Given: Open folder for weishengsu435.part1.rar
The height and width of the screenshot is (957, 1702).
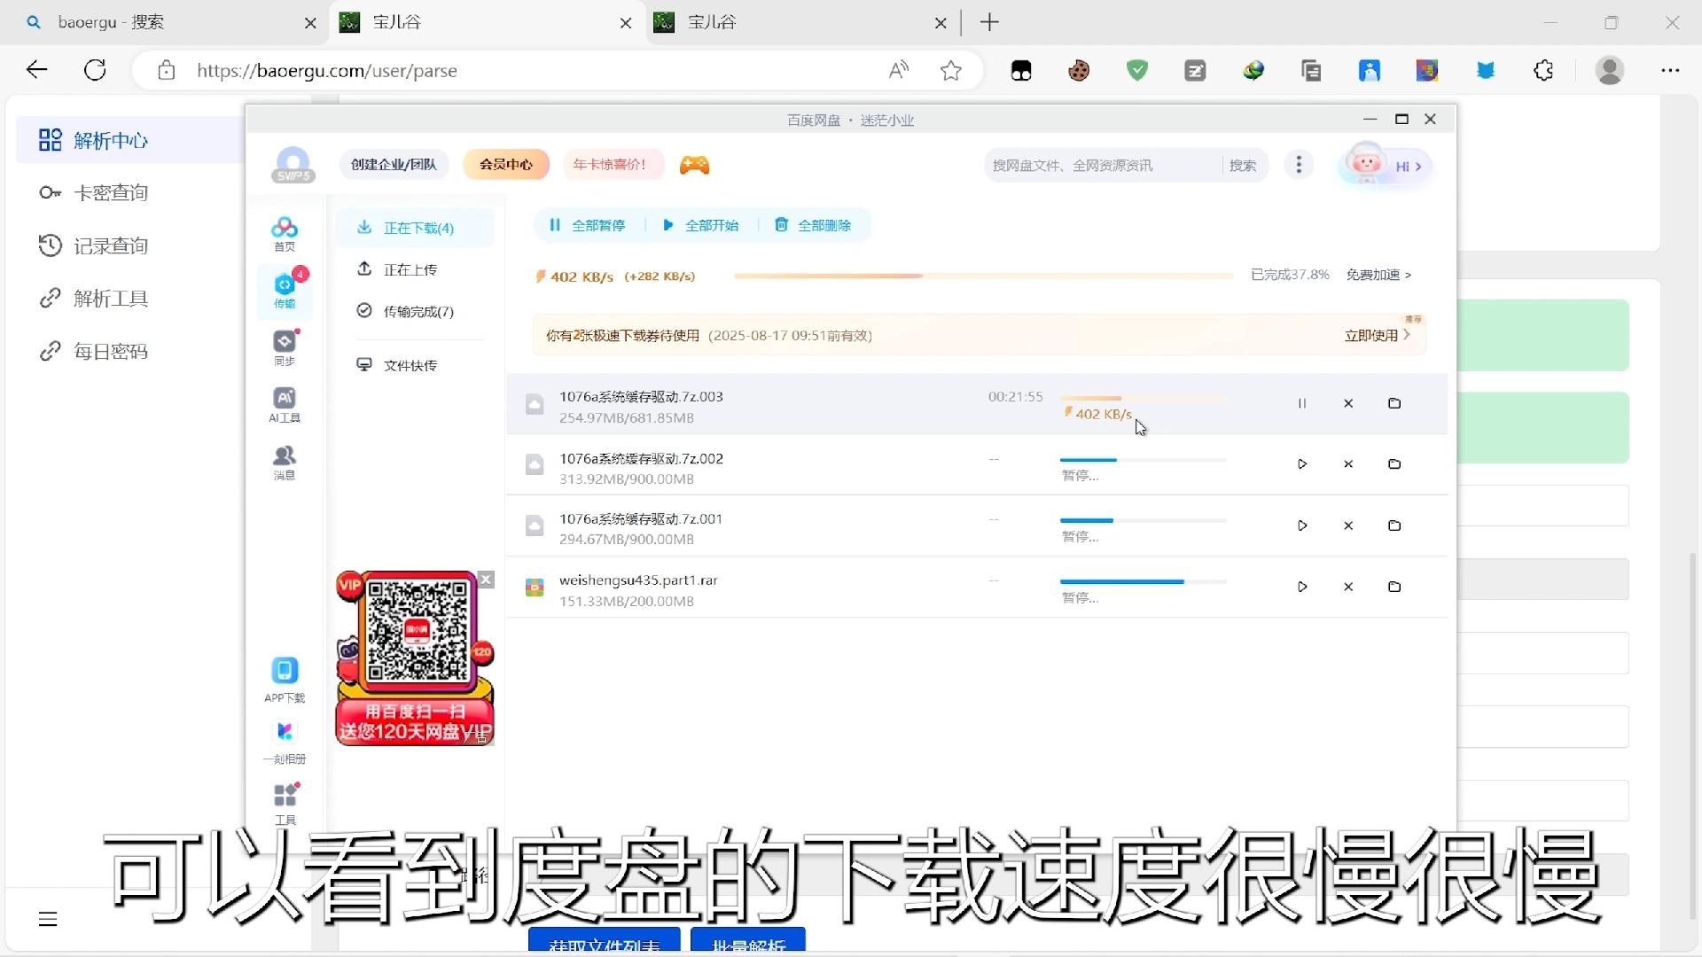Looking at the screenshot, I should coord(1394,587).
